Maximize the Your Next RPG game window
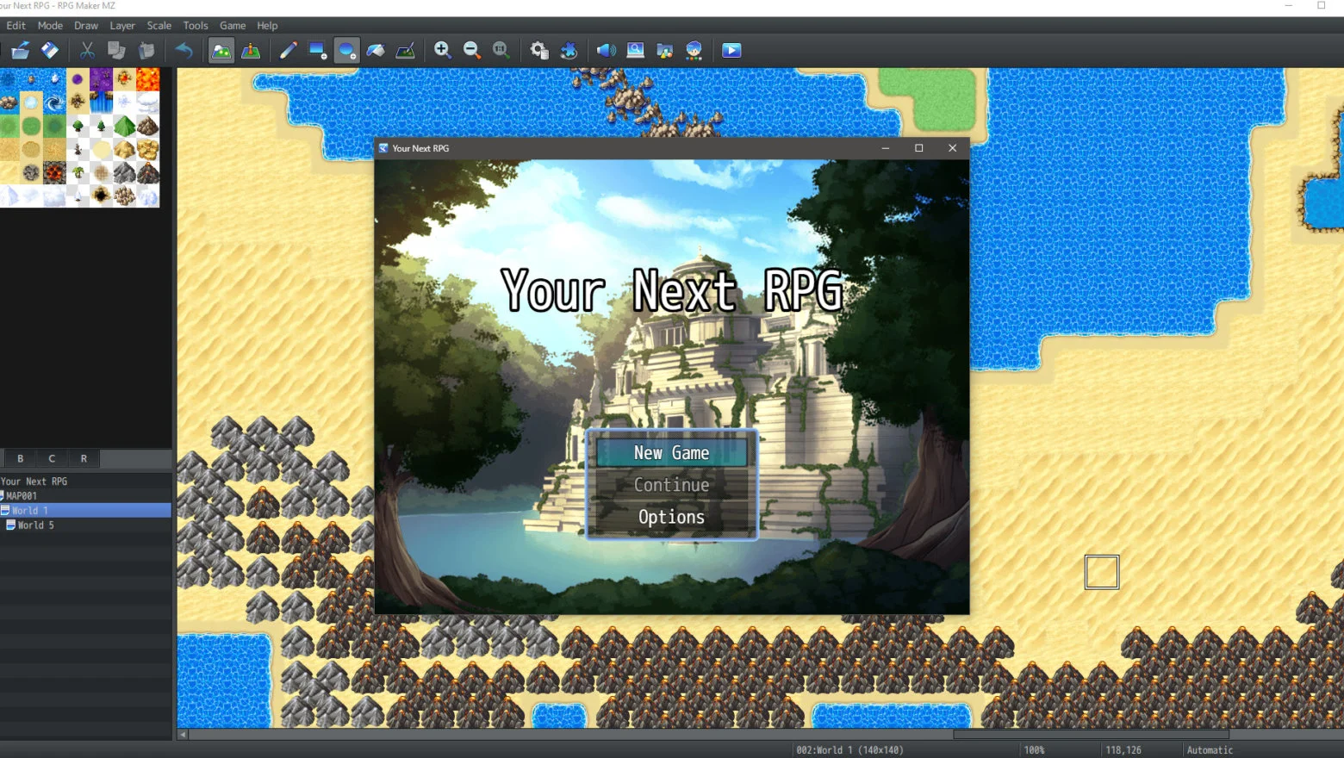 coord(919,148)
